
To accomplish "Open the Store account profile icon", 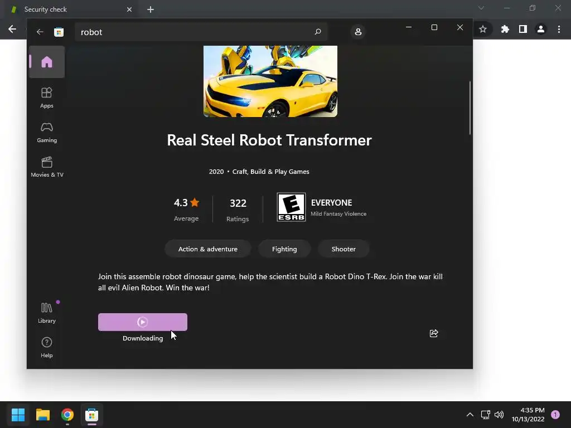I will pyautogui.click(x=358, y=32).
